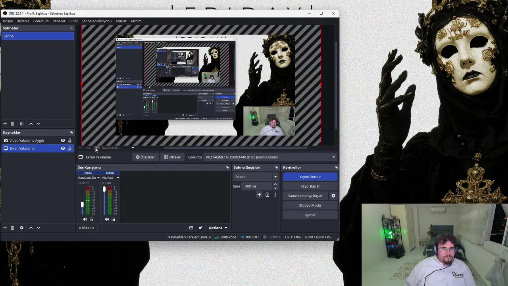Open the Paneller menu
Image resolution: width=508 pixels, height=286 pixels.
tap(59, 21)
